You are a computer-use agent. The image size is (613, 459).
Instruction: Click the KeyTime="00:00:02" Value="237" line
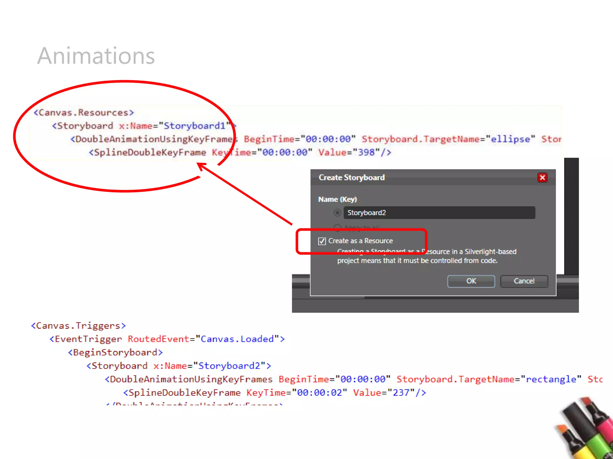point(274,393)
